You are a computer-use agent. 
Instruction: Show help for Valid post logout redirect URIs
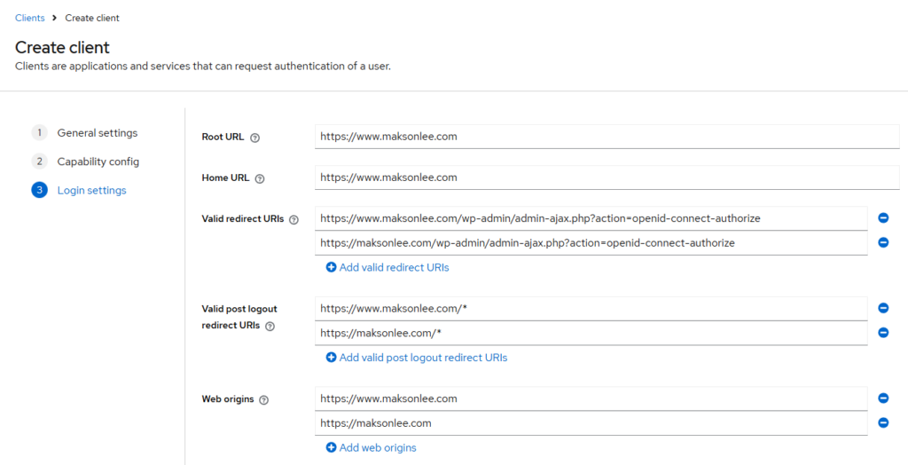270,327
